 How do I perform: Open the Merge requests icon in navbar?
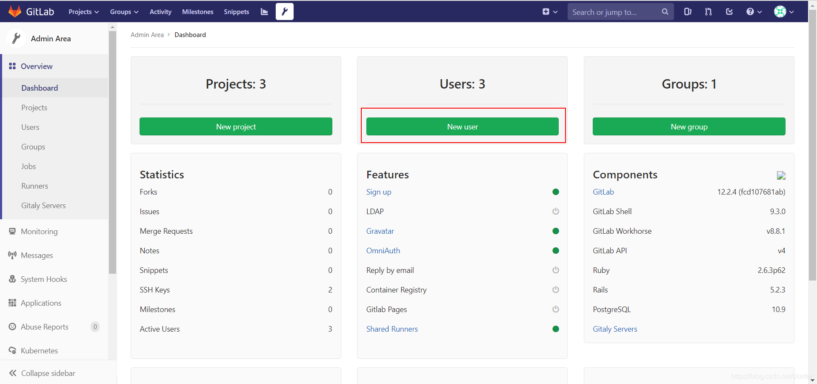pos(708,12)
